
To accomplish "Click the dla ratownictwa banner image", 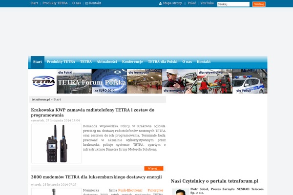I will [215, 81].
